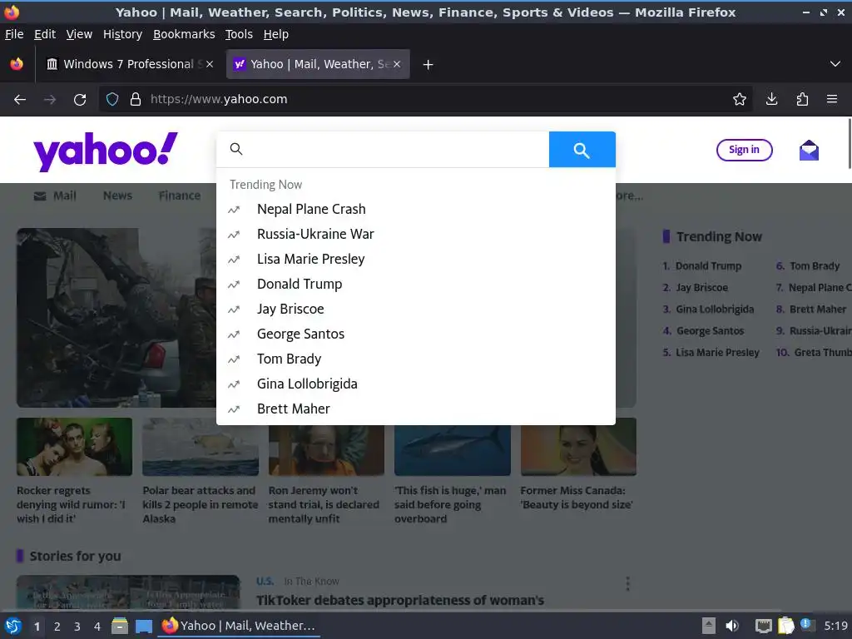Expand the list all tabs chevron
Viewport: 852px width, 639px height.
click(x=835, y=64)
